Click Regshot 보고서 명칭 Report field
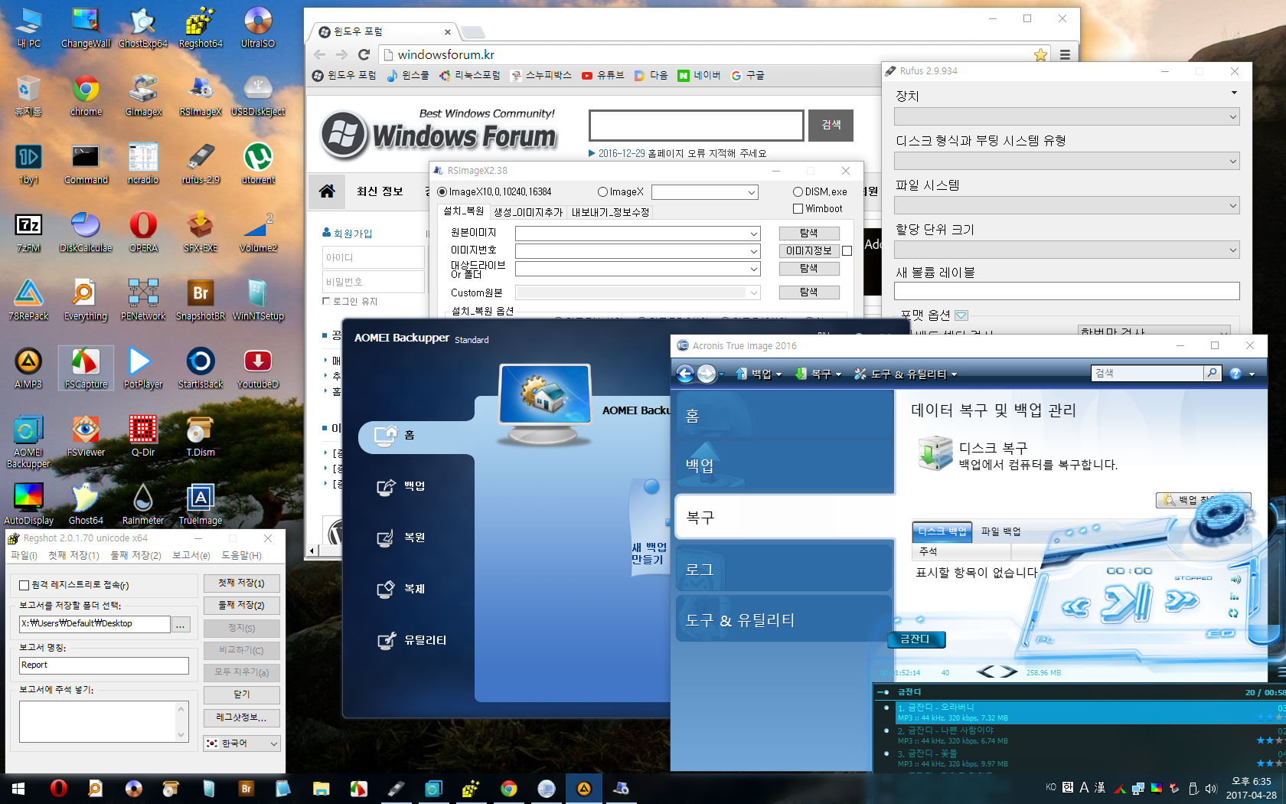The height and width of the screenshot is (804, 1286). pyautogui.click(x=104, y=665)
